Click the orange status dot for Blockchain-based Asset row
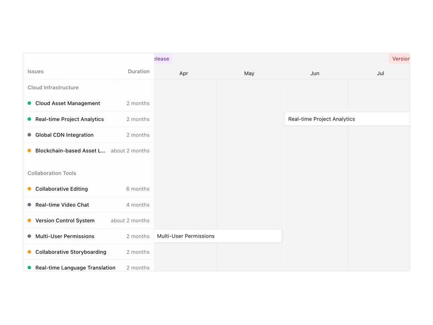This screenshot has width=433, height=325. (x=29, y=151)
